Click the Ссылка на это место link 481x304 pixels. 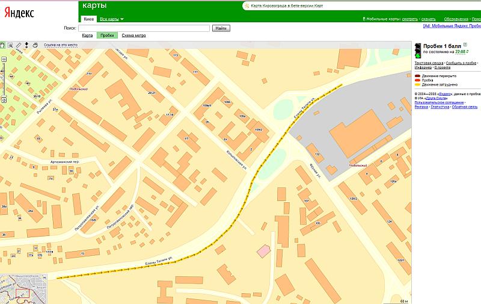coord(61,45)
